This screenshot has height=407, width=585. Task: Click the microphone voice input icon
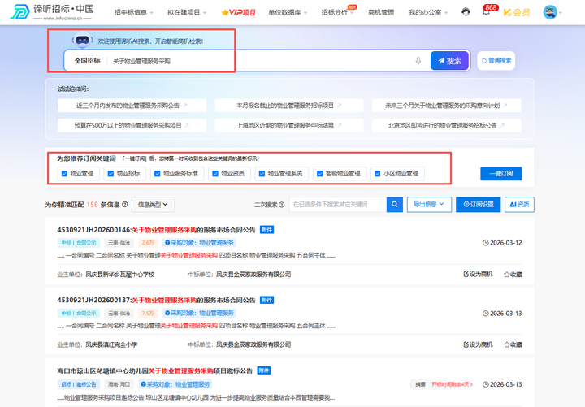(x=418, y=61)
